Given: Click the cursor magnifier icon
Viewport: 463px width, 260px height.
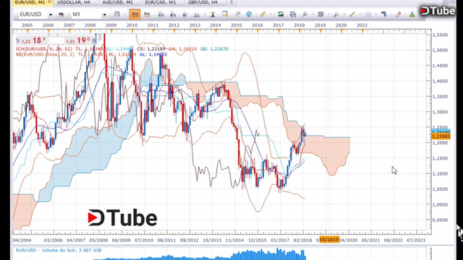Looking at the screenshot, I should (185, 14).
